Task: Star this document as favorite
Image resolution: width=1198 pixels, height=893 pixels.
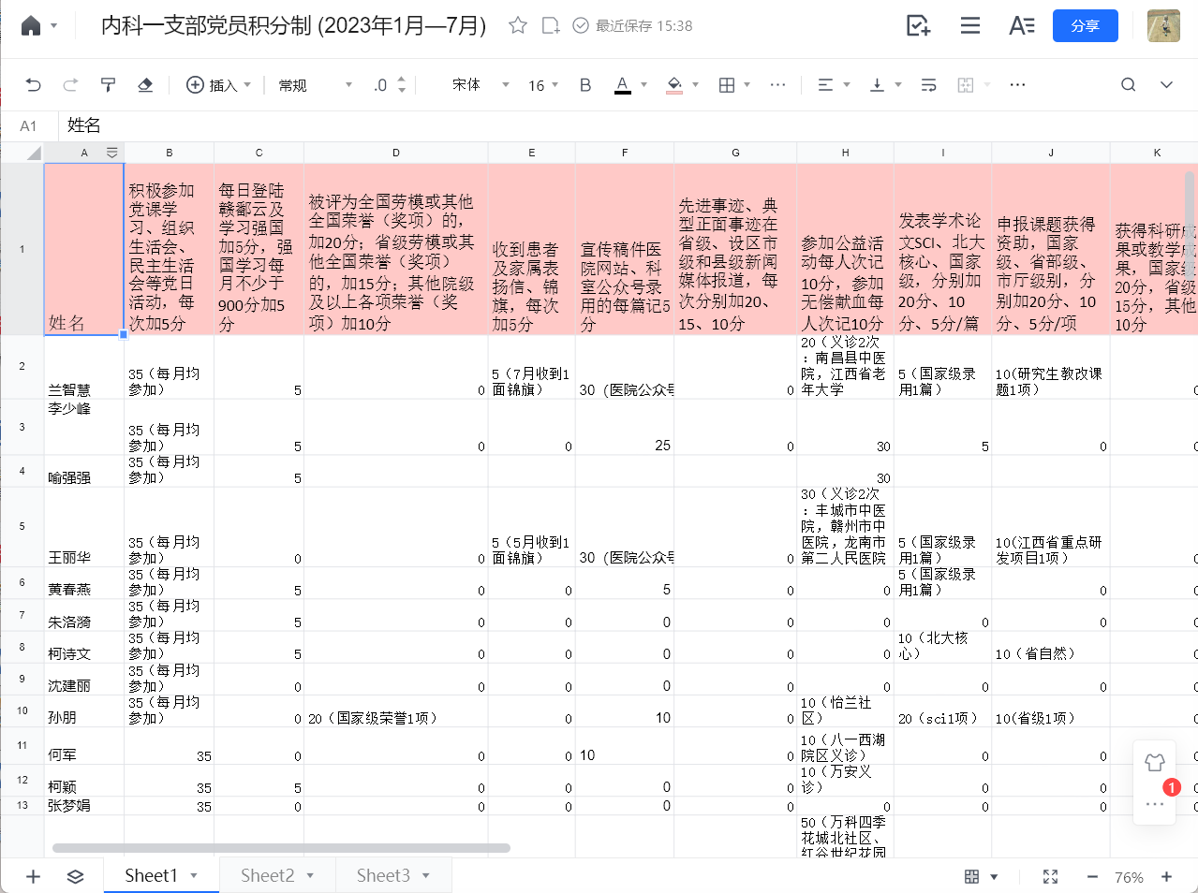Action: 517,25
